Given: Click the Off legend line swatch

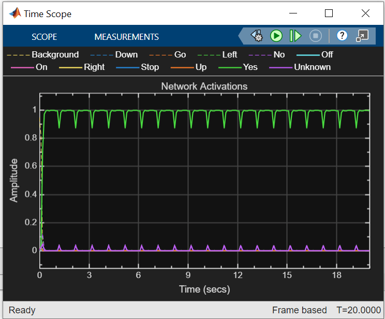Looking at the screenshot, I should coord(307,54).
